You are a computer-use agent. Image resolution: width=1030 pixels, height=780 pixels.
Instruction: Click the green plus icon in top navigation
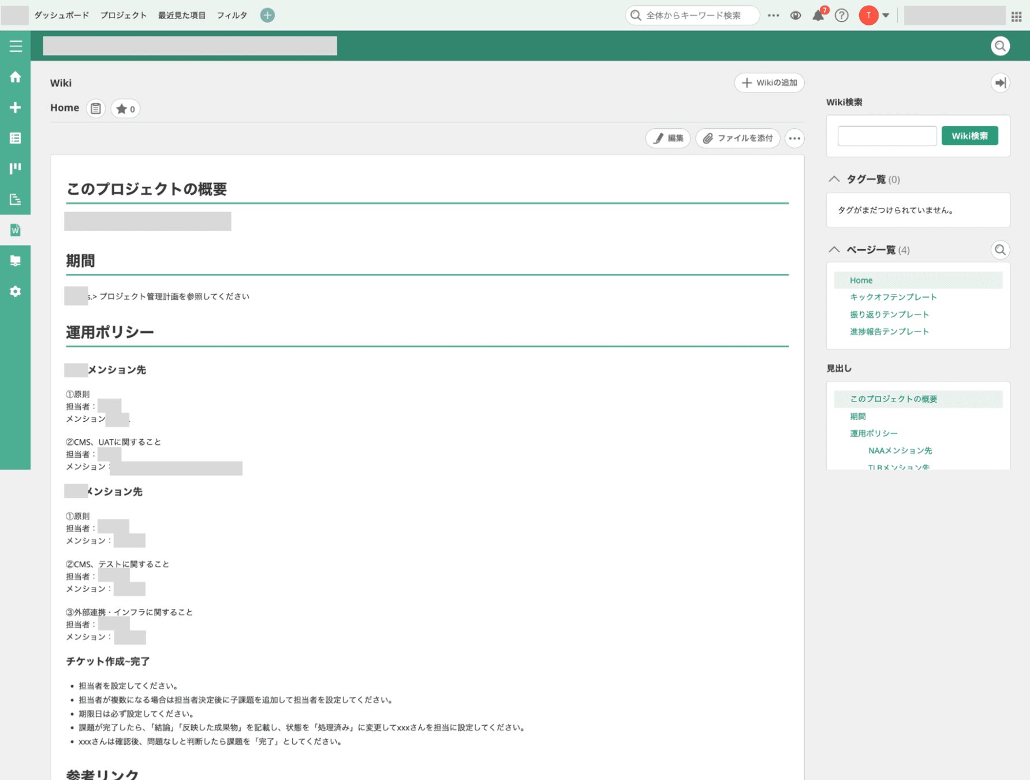click(x=267, y=15)
